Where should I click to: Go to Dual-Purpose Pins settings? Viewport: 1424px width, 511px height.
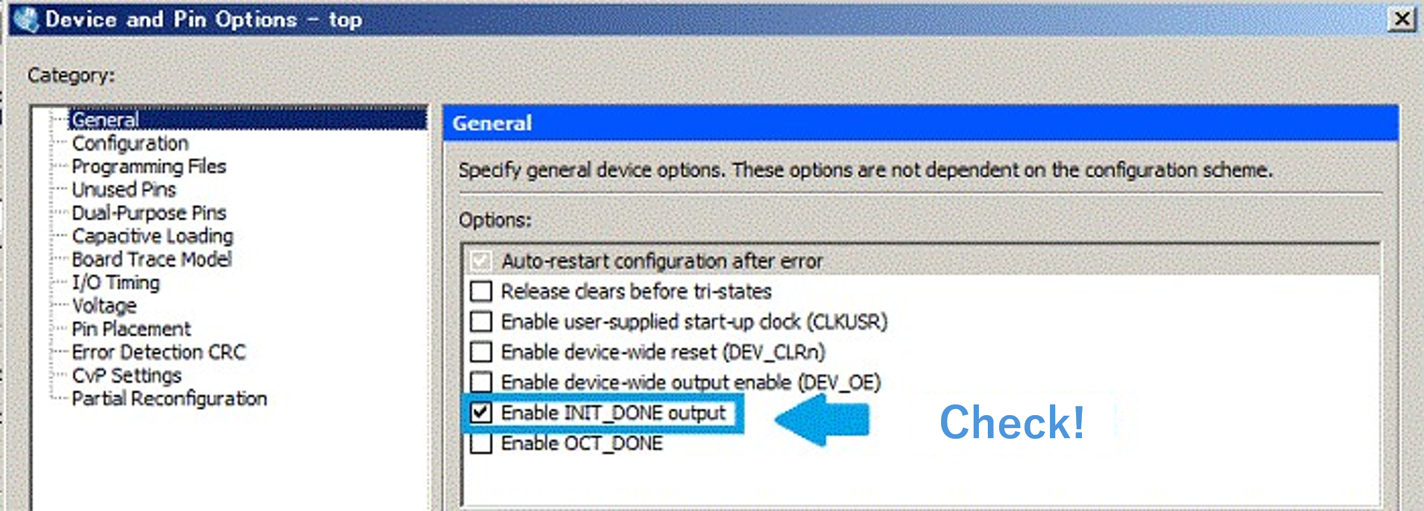tap(149, 213)
